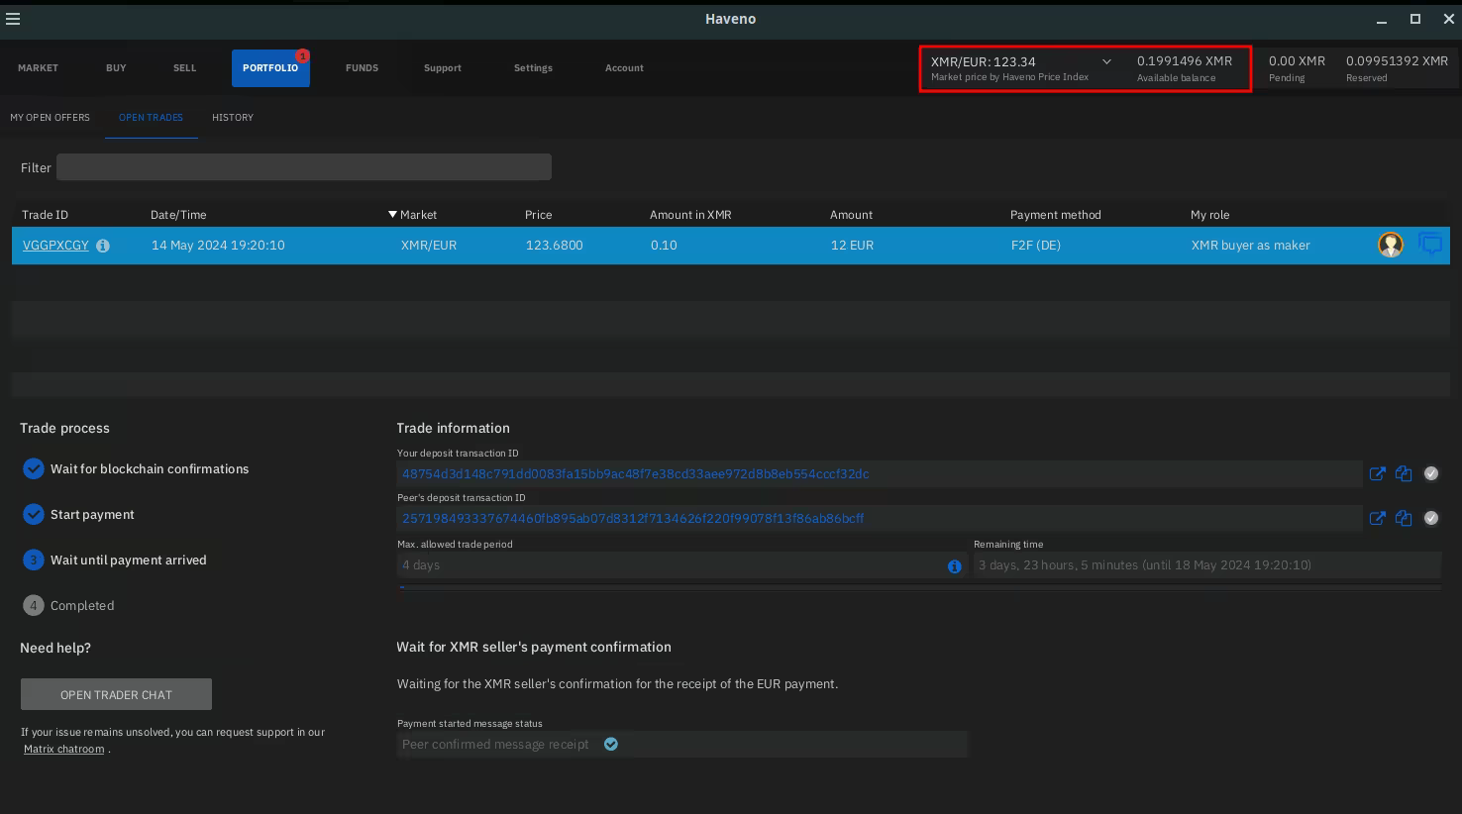
Task: Sort table by the Market column
Action: (x=418, y=215)
